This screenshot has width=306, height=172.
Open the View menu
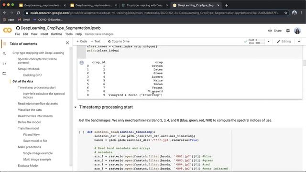click(x=34, y=34)
